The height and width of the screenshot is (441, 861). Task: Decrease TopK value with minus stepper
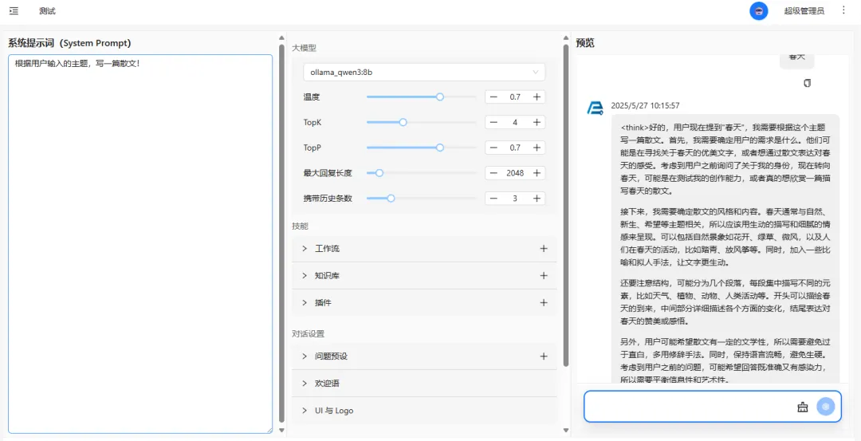(493, 123)
